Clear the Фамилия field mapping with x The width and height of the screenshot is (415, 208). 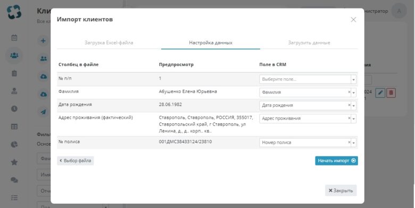pos(349,92)
